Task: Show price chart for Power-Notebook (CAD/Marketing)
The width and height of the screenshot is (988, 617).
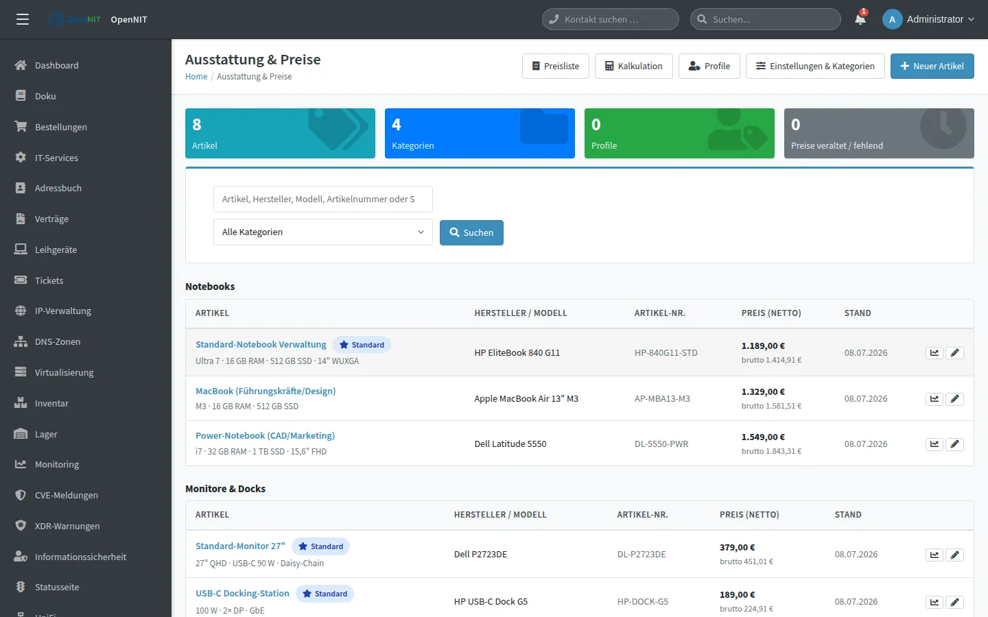Action: (x=934, y=444)
